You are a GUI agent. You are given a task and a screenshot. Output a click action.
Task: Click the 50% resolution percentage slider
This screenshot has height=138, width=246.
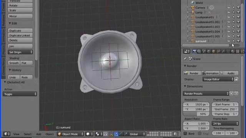[x=196, y=114]
